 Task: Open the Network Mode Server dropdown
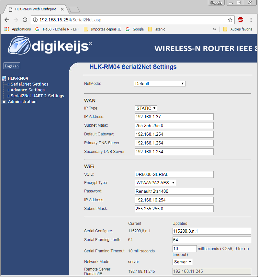[x=183, y=262]
